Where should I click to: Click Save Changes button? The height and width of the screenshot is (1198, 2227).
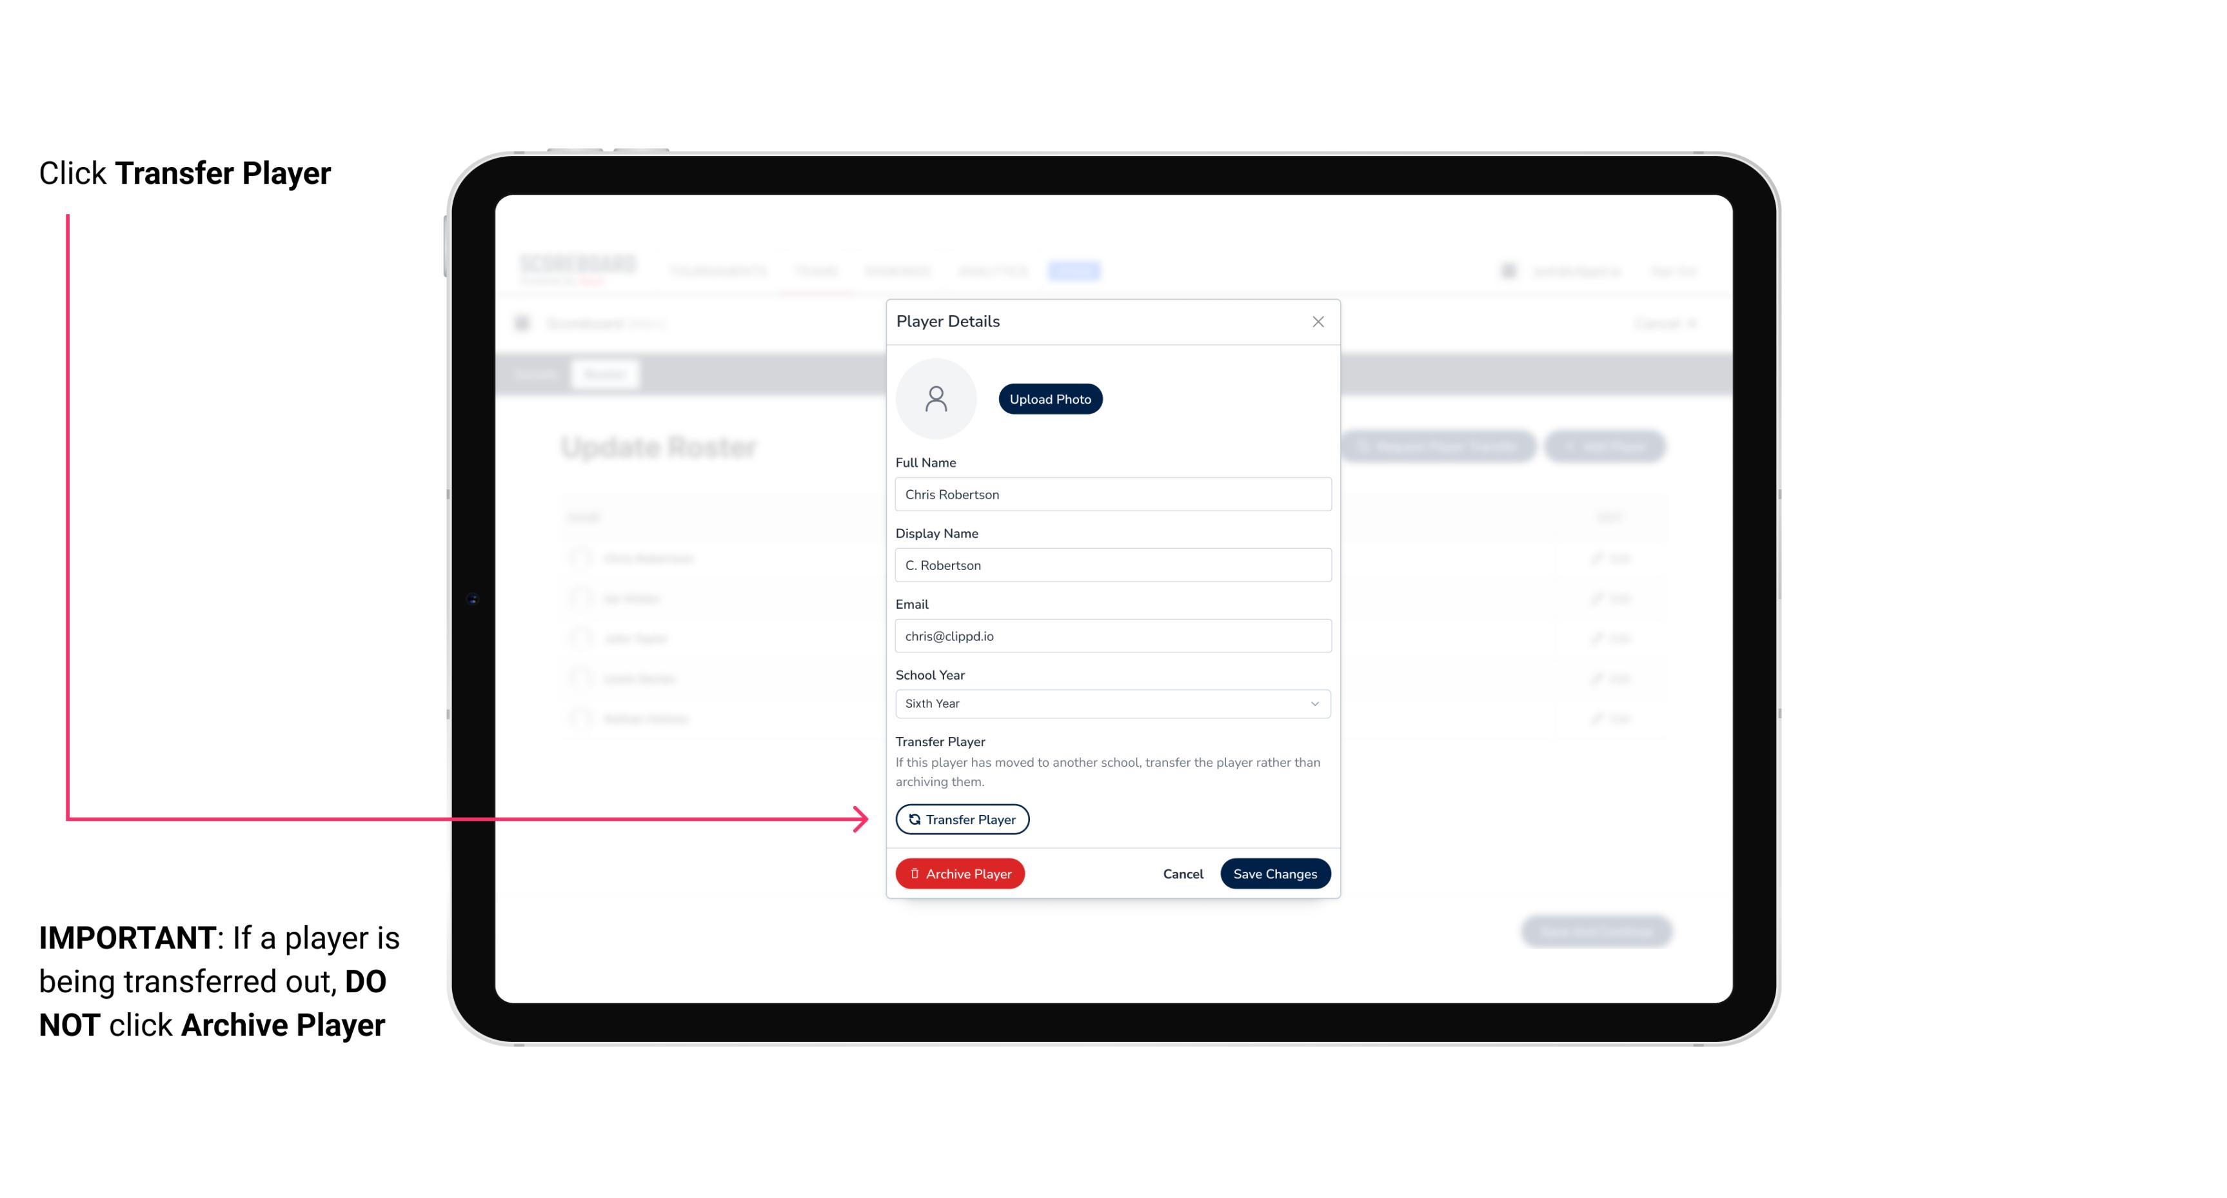pyautogui.click(x=1275, y=872)
